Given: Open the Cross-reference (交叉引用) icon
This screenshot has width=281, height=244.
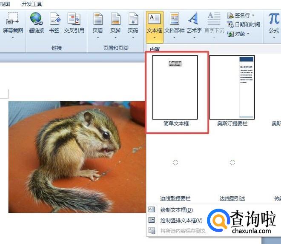Looking at the screenshot, I should (74, 18).
